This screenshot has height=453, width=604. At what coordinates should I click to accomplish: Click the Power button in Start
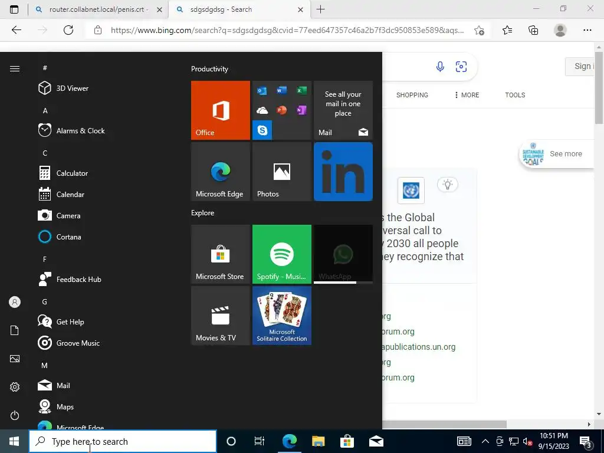coord(15,415)
